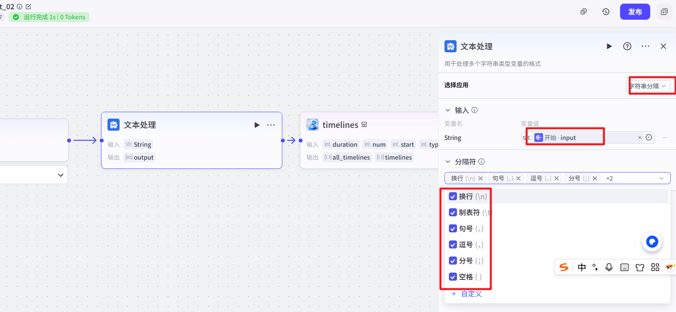Uncheck the 换行 (\n) delimiter
Image resolution: width=676 pixels, height=312 pixels.
click(453, 197)
